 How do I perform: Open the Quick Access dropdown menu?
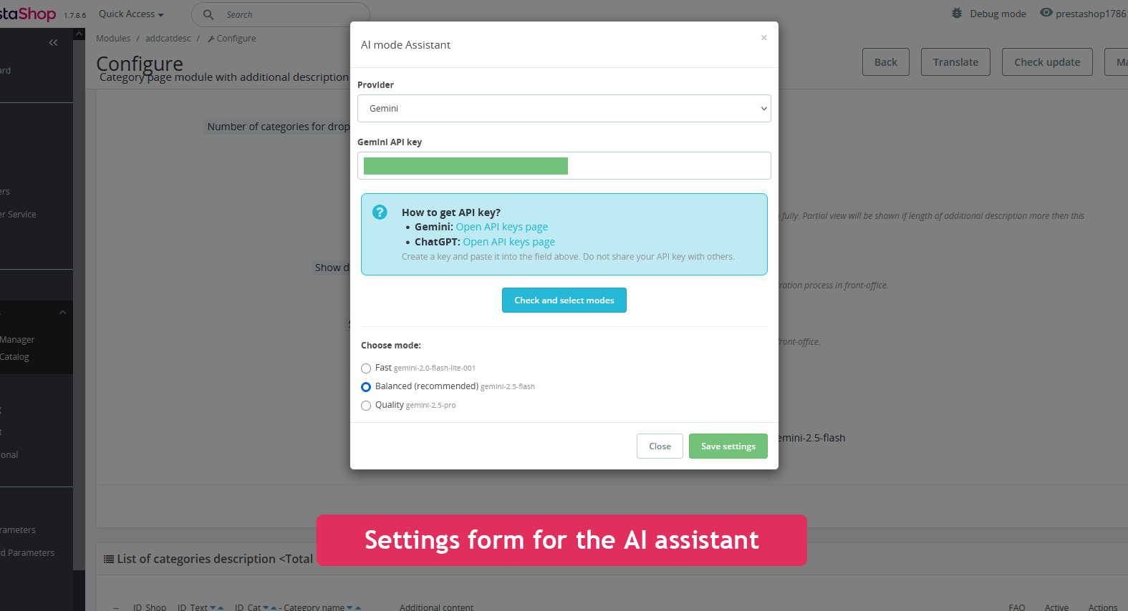pyautogui.click(x=131, y=14)
